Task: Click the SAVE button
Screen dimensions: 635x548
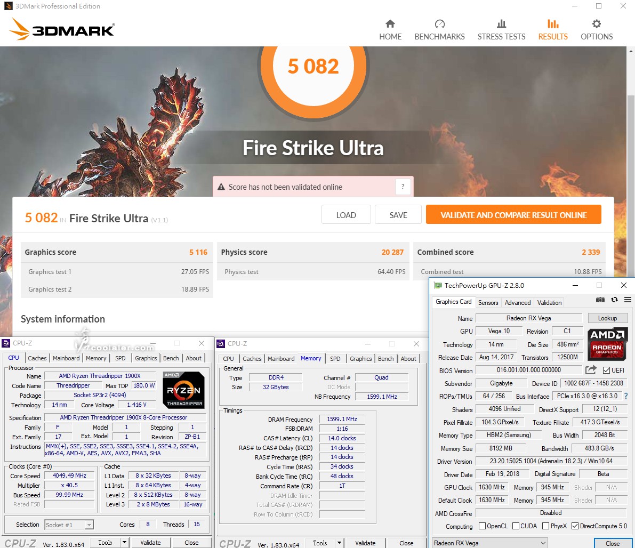Action: click(398, 215)
